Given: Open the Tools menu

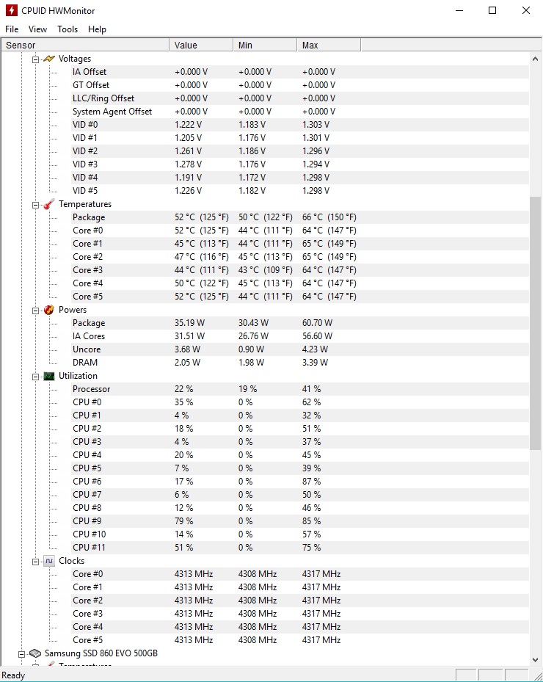Looking at the screenshot, I should (68, 29).
